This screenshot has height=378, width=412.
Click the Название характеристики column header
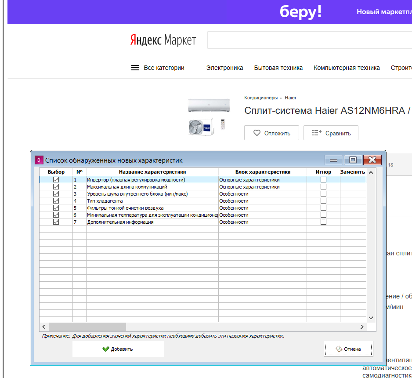(x=152, y=172)
